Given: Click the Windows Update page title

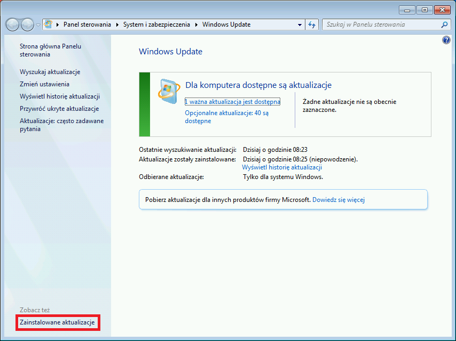Looking at the screenshot, I should [x=171, y=51].
